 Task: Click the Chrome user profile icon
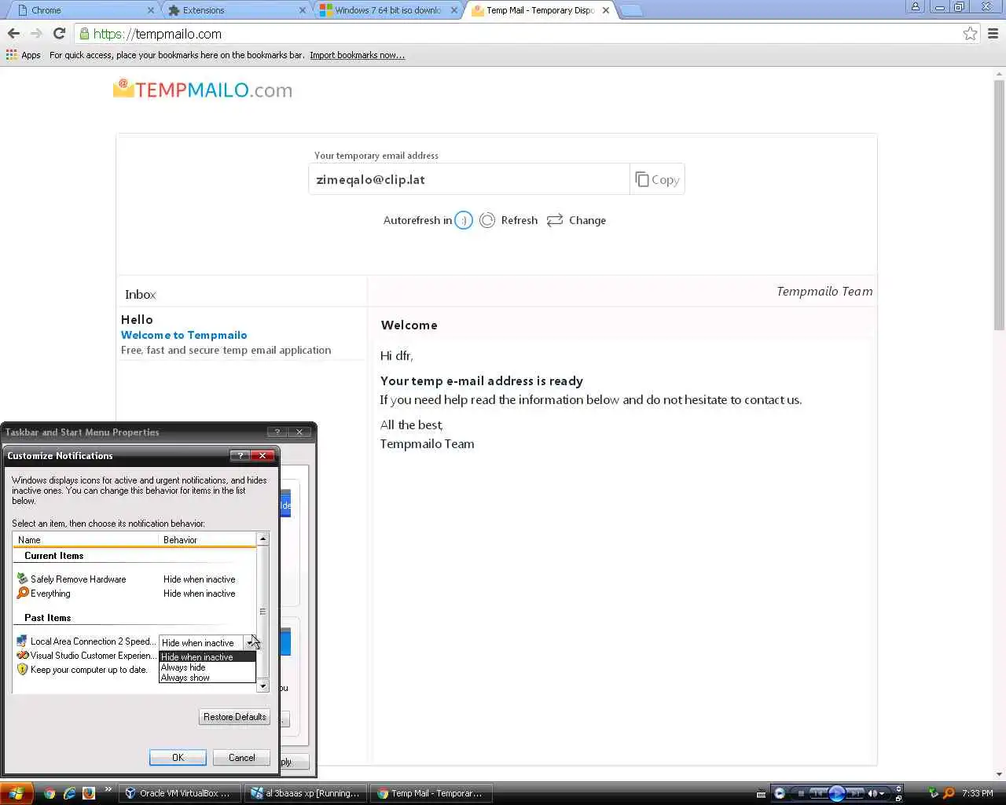tap(915, 7)
